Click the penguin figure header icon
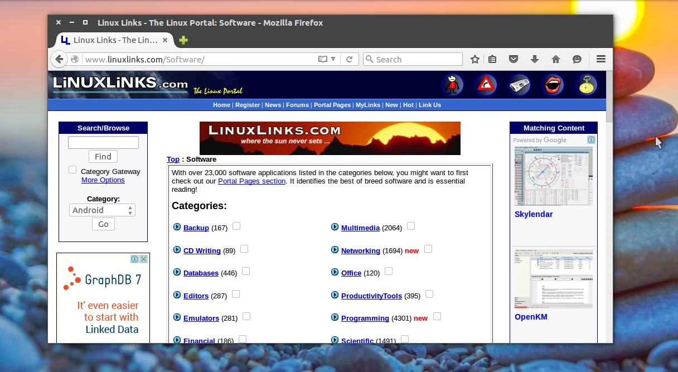 [452, 85]
